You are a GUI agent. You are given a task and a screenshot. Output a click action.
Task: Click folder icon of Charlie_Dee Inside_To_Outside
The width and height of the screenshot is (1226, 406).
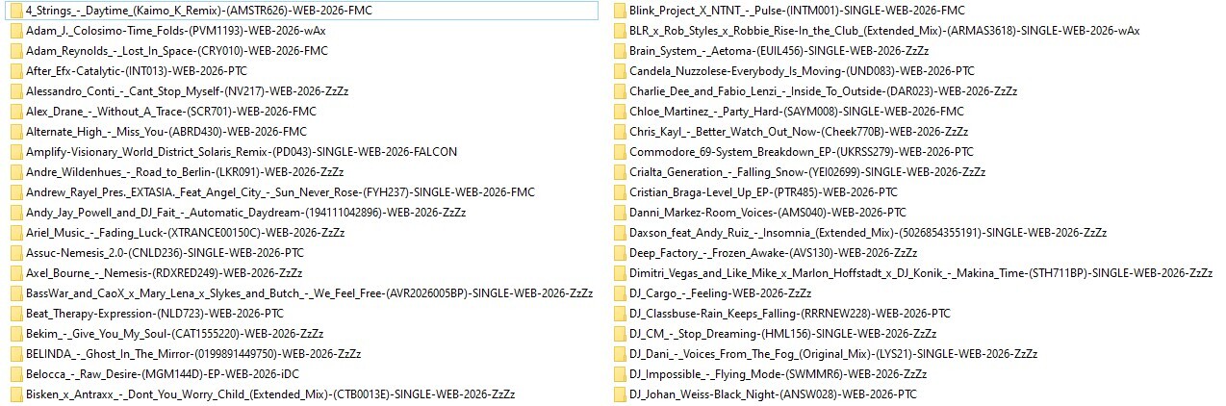(x=619, y=91)
